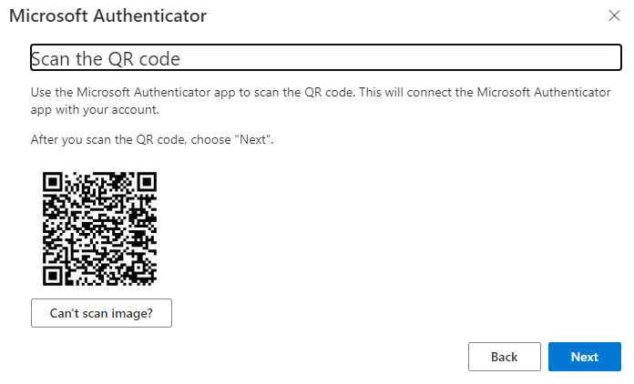Select the QR code's top-left finder square
Screen dimensions: 634x384
pyautogui.click(x=53, y=180)
